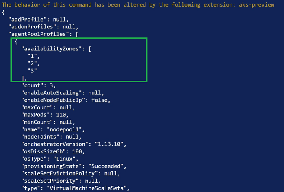The image size is (284, 192).
Task: Click the false value of enableNodePublicIp
Action: tap(100, 100)
